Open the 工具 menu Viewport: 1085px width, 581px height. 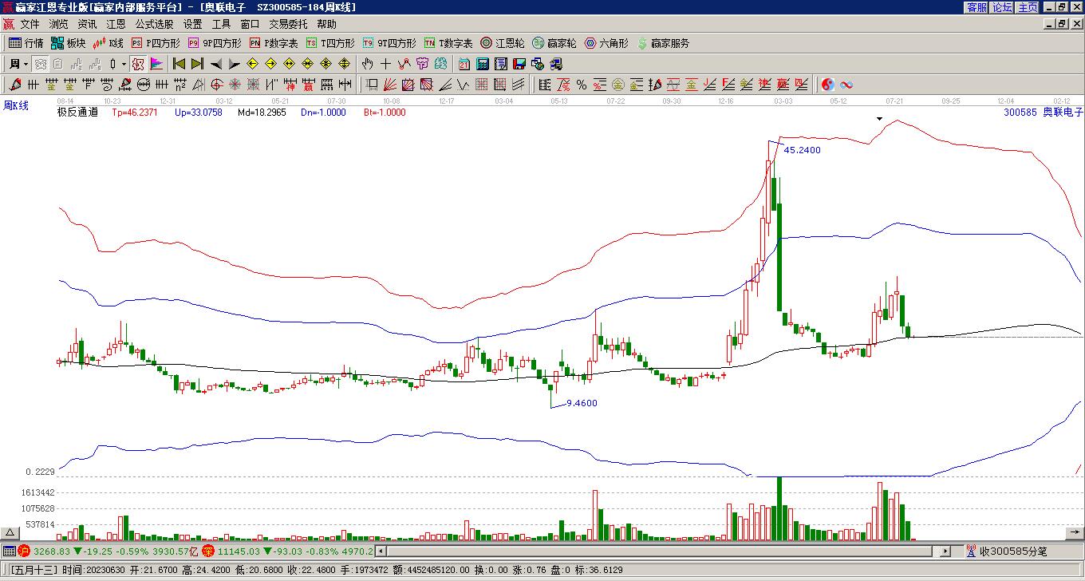(221, 25)
